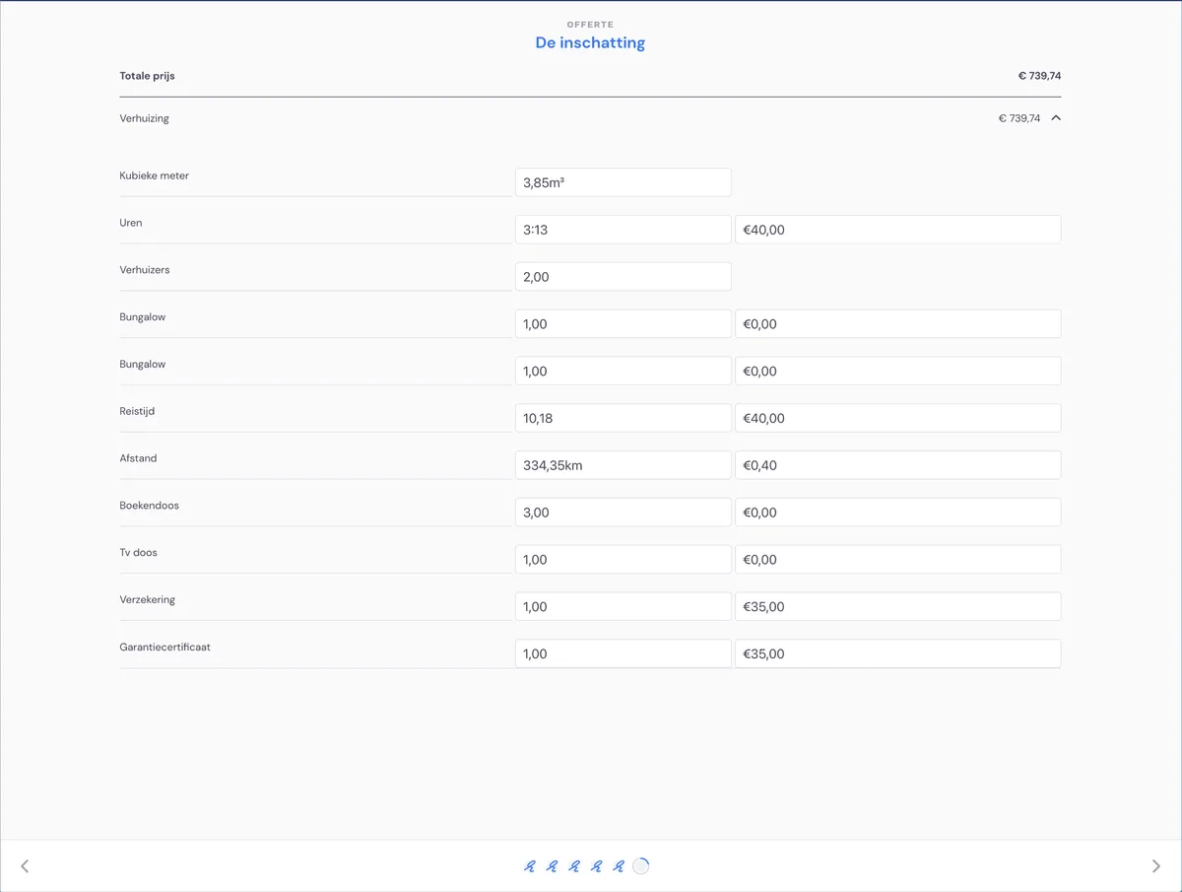Edit the Afstand price field €0,40
1182x892 pixels.
[898, 465]
